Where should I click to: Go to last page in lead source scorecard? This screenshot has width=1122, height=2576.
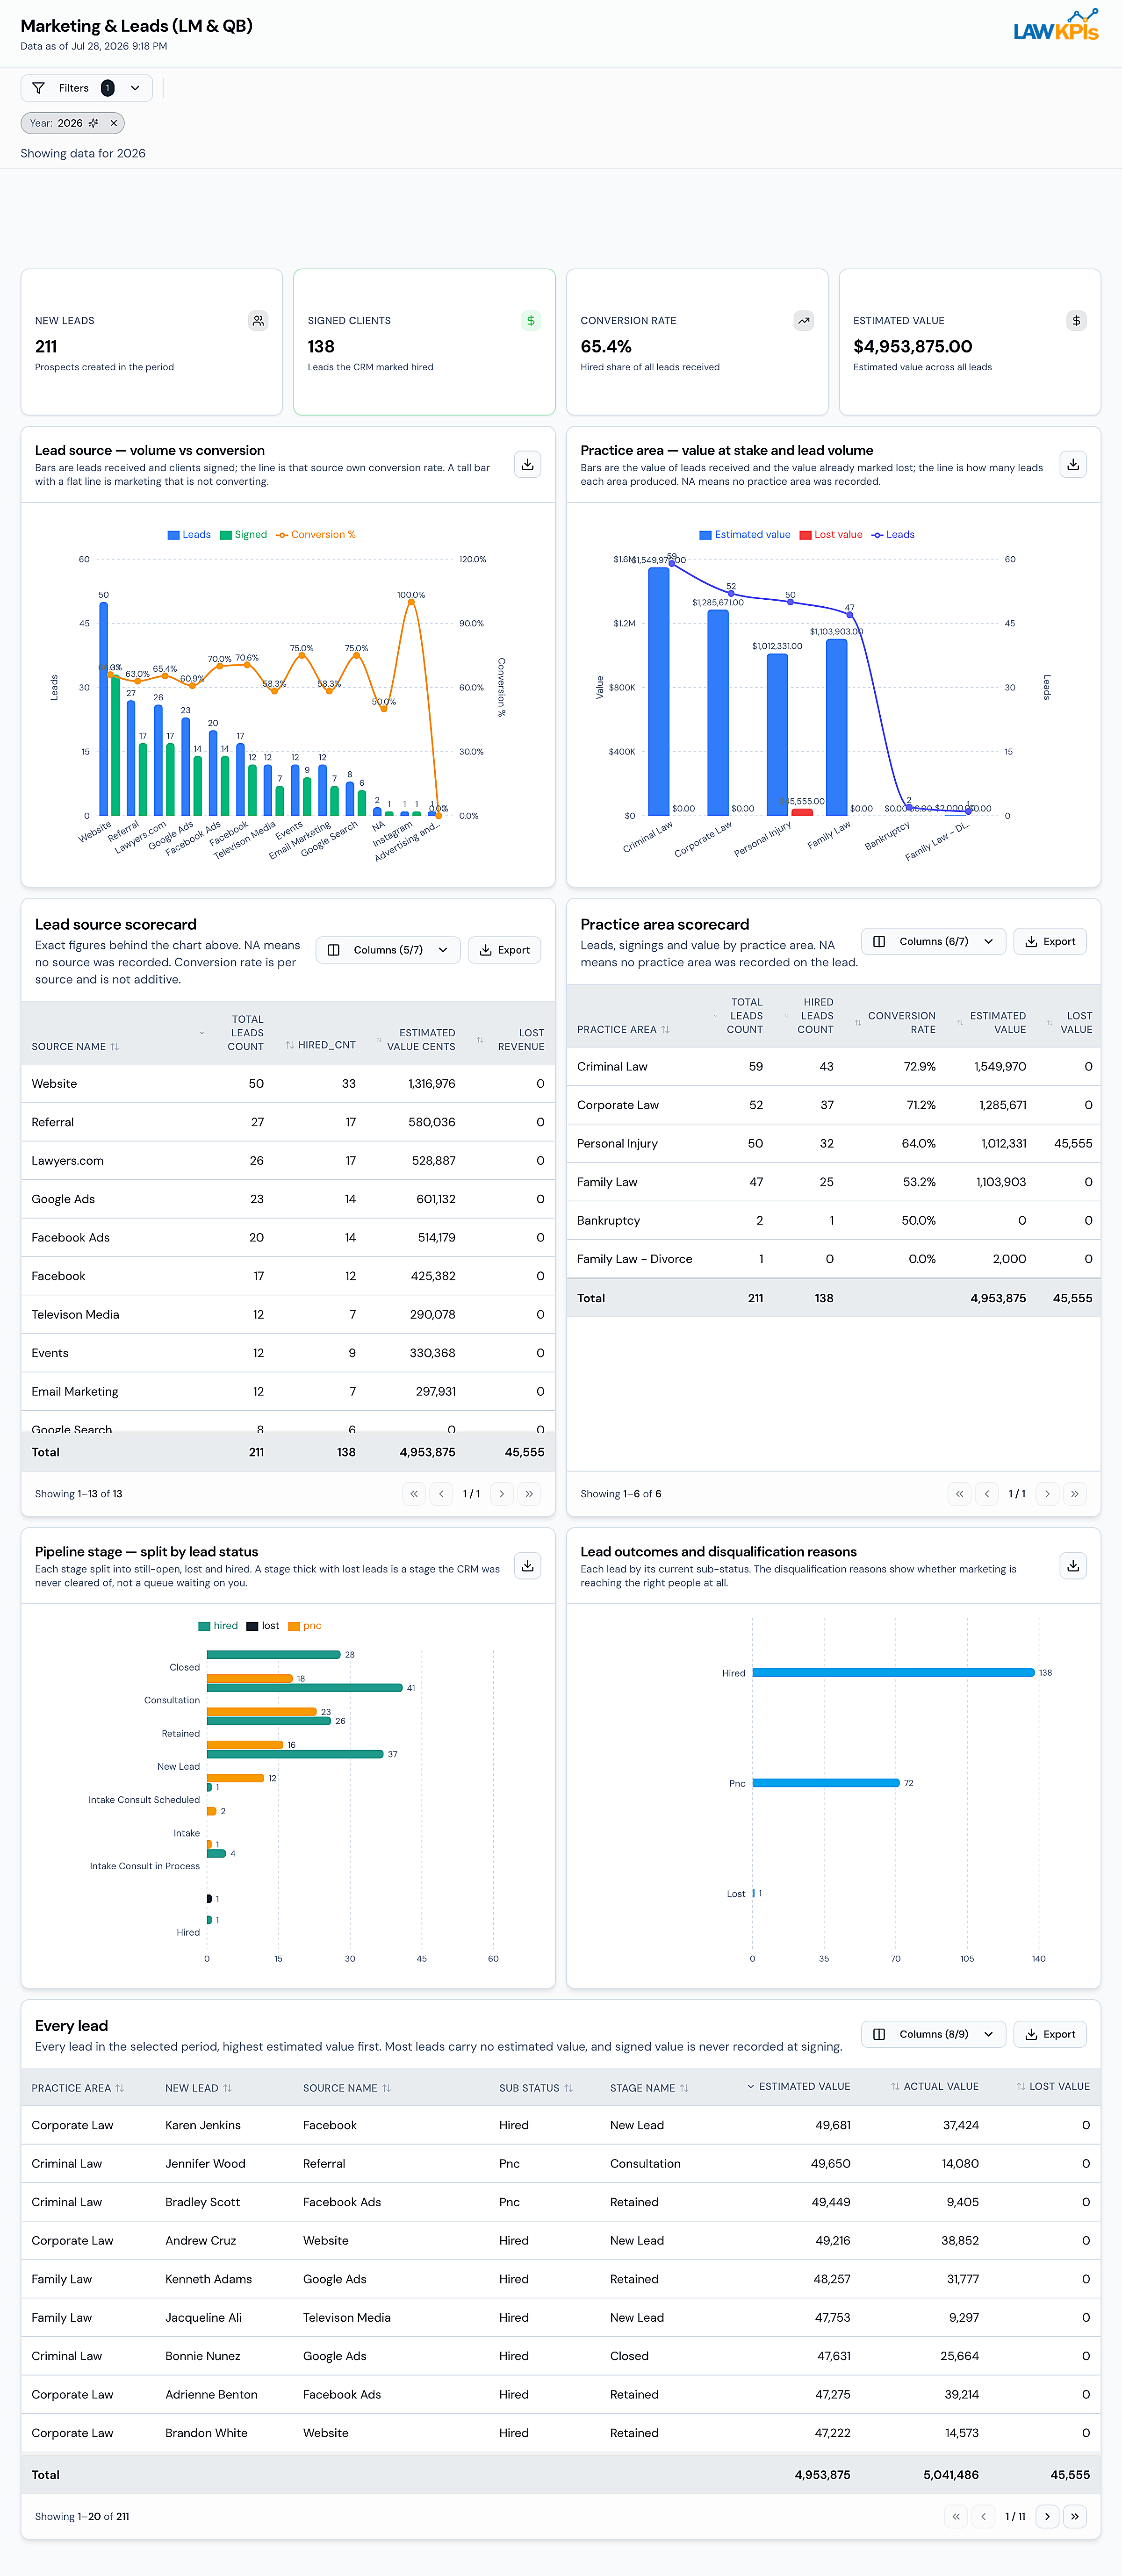[529, 1494]
